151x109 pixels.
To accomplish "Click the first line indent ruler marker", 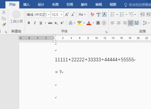I will point(54,36).
